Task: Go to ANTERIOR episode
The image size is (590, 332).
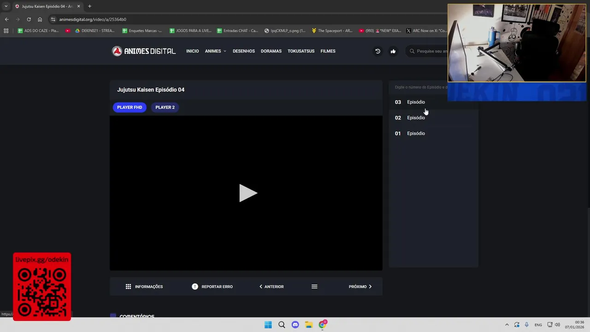Action: [x=271, y=286]
